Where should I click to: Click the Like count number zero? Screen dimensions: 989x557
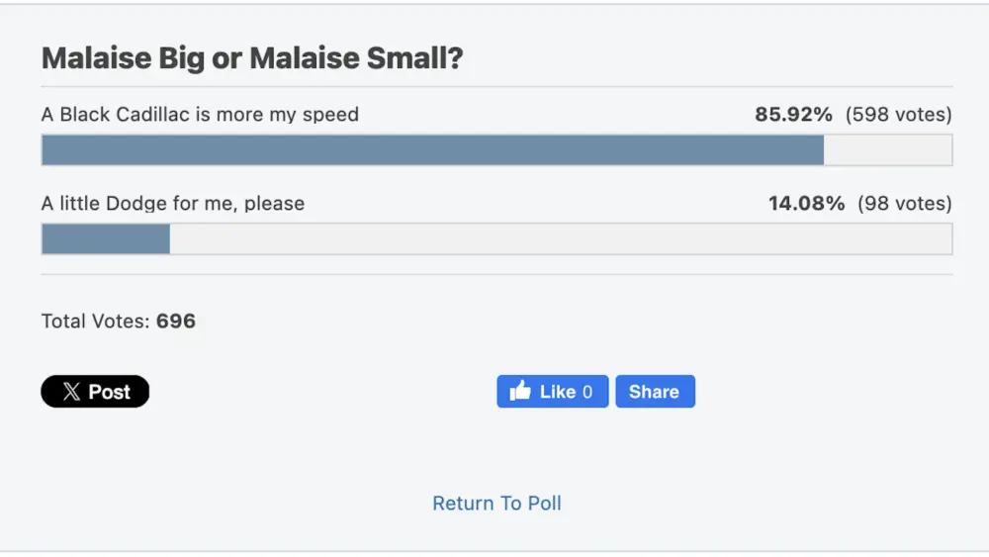click(587, 392)
